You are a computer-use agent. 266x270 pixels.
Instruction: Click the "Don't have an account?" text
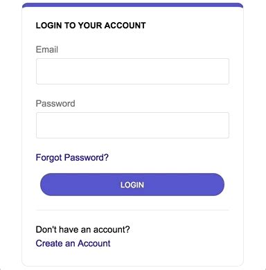[x=82, y=229]
